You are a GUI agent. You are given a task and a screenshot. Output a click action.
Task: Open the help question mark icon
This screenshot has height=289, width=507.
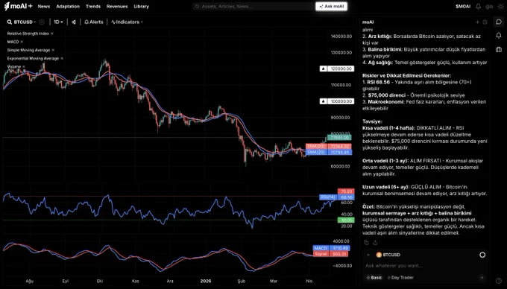[499, 281]
